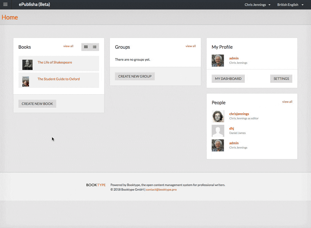Click the Create New Book button
Screen dimensions: 311x228
(x=37, y=104)
